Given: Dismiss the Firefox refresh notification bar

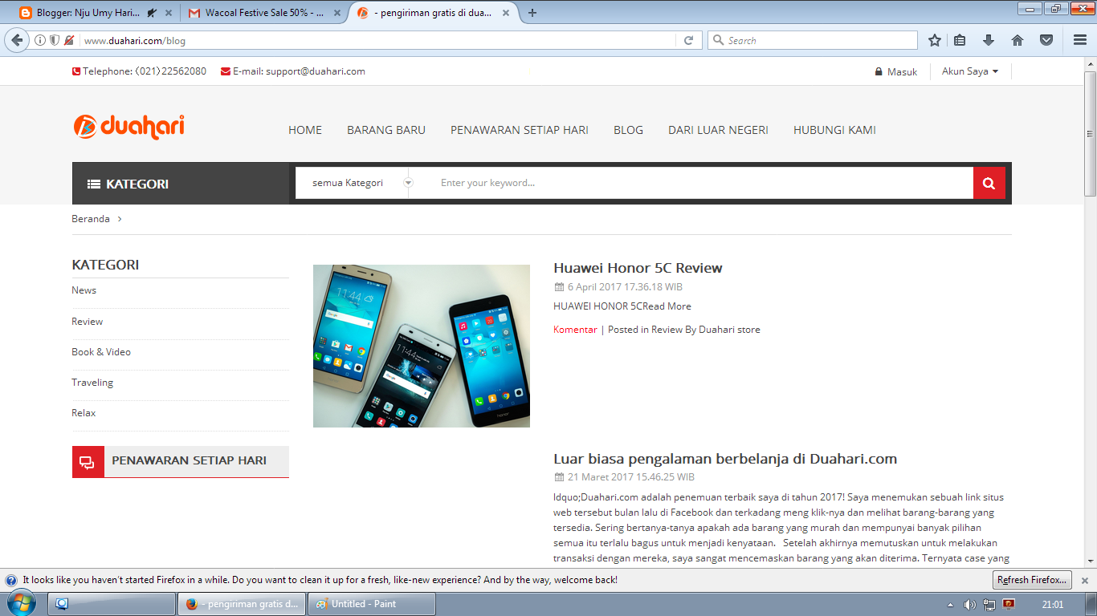Looking at the screenshot, I should [x=1084, y=580].
